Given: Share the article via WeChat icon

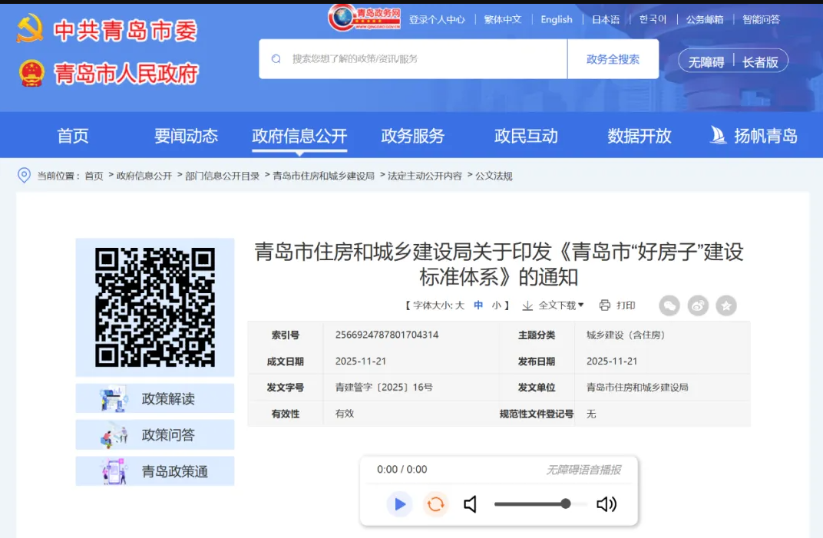Looking at the screenshot, I should click(x=669, y=305).
